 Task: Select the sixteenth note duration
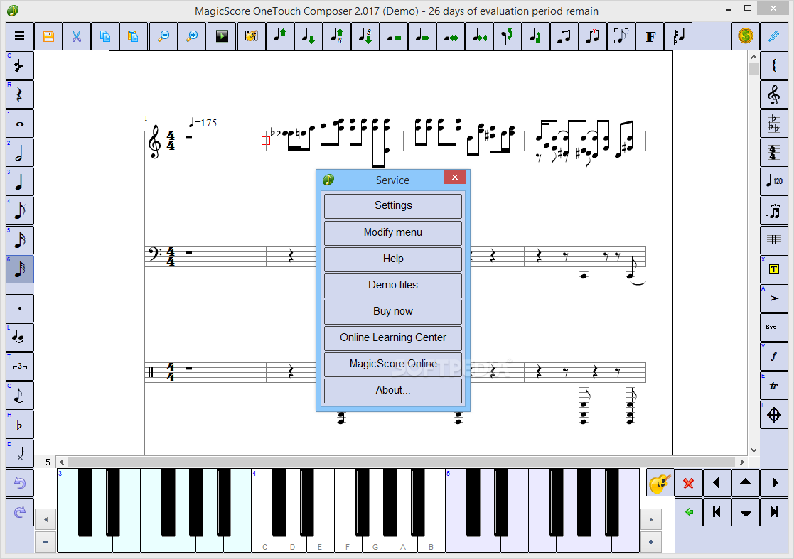click(20, 240)
